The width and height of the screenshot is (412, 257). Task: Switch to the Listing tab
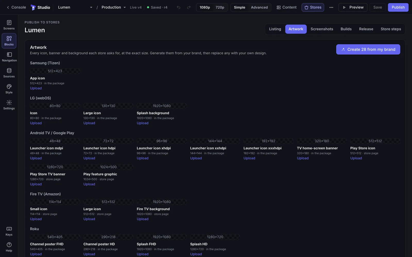pos(275,29)
